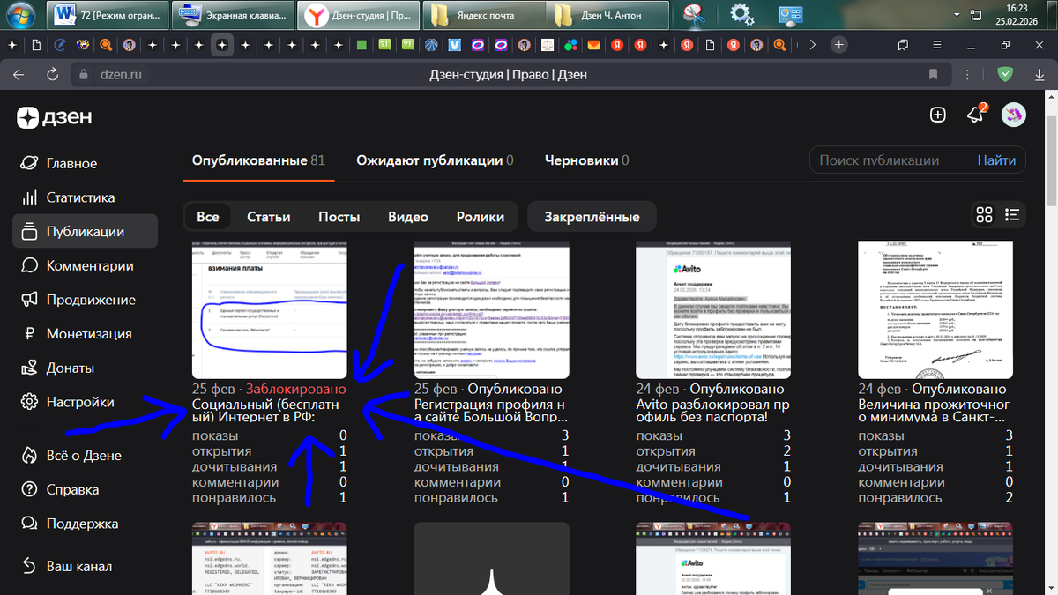Click the Ваш канал arrow icon
The image size is (1058, 595).
pyautogui.click(x=29, y=565)
